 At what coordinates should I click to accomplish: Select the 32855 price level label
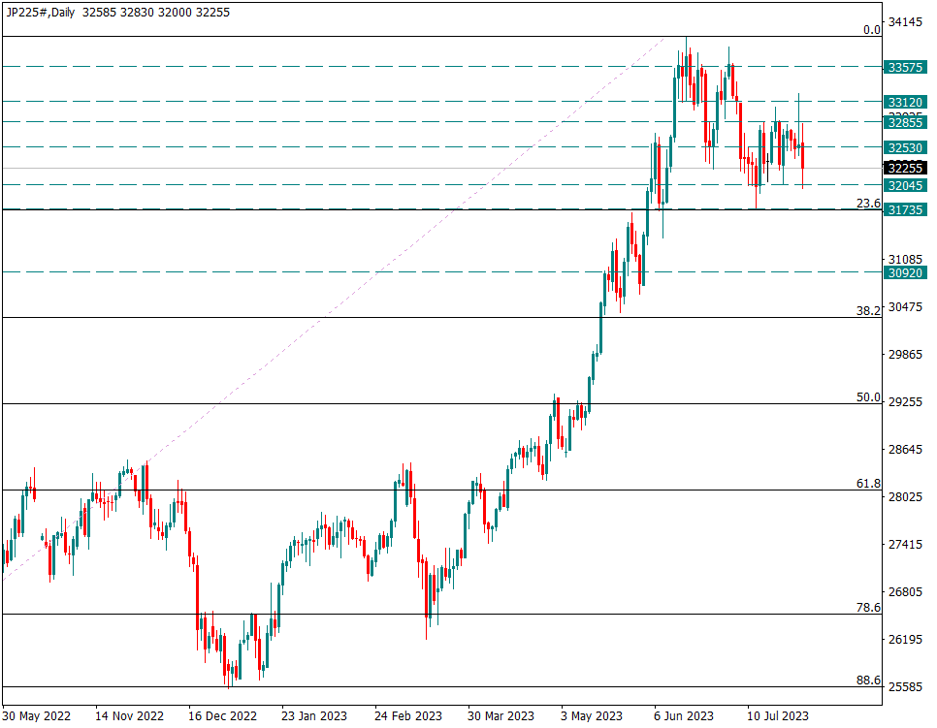(905, 123)
